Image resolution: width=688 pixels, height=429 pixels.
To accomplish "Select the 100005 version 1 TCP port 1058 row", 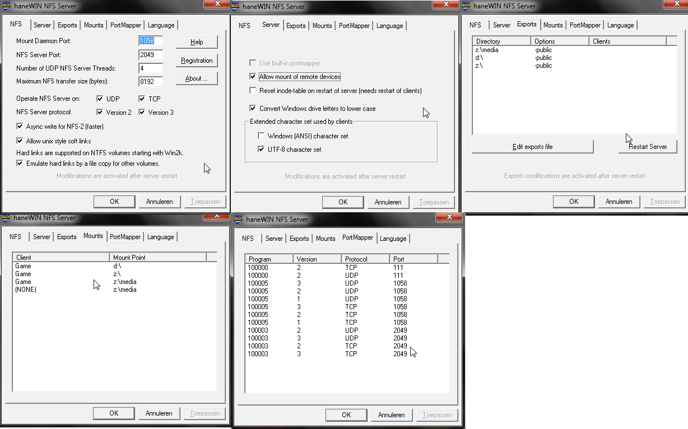I will [347, 323].
